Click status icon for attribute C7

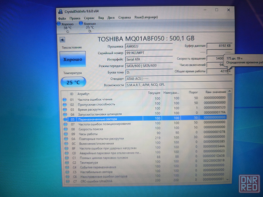coord(68,181)
